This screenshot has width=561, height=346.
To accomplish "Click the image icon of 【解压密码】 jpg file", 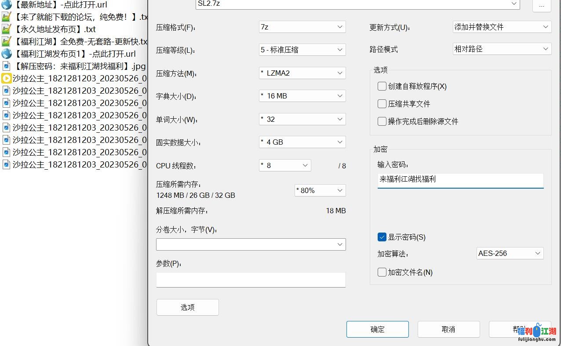I will point(6,66).
